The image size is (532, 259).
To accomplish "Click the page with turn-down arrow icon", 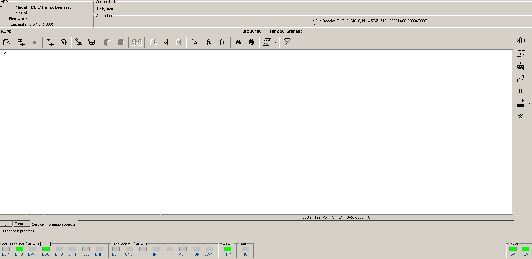I will click(x=223, y=42).
